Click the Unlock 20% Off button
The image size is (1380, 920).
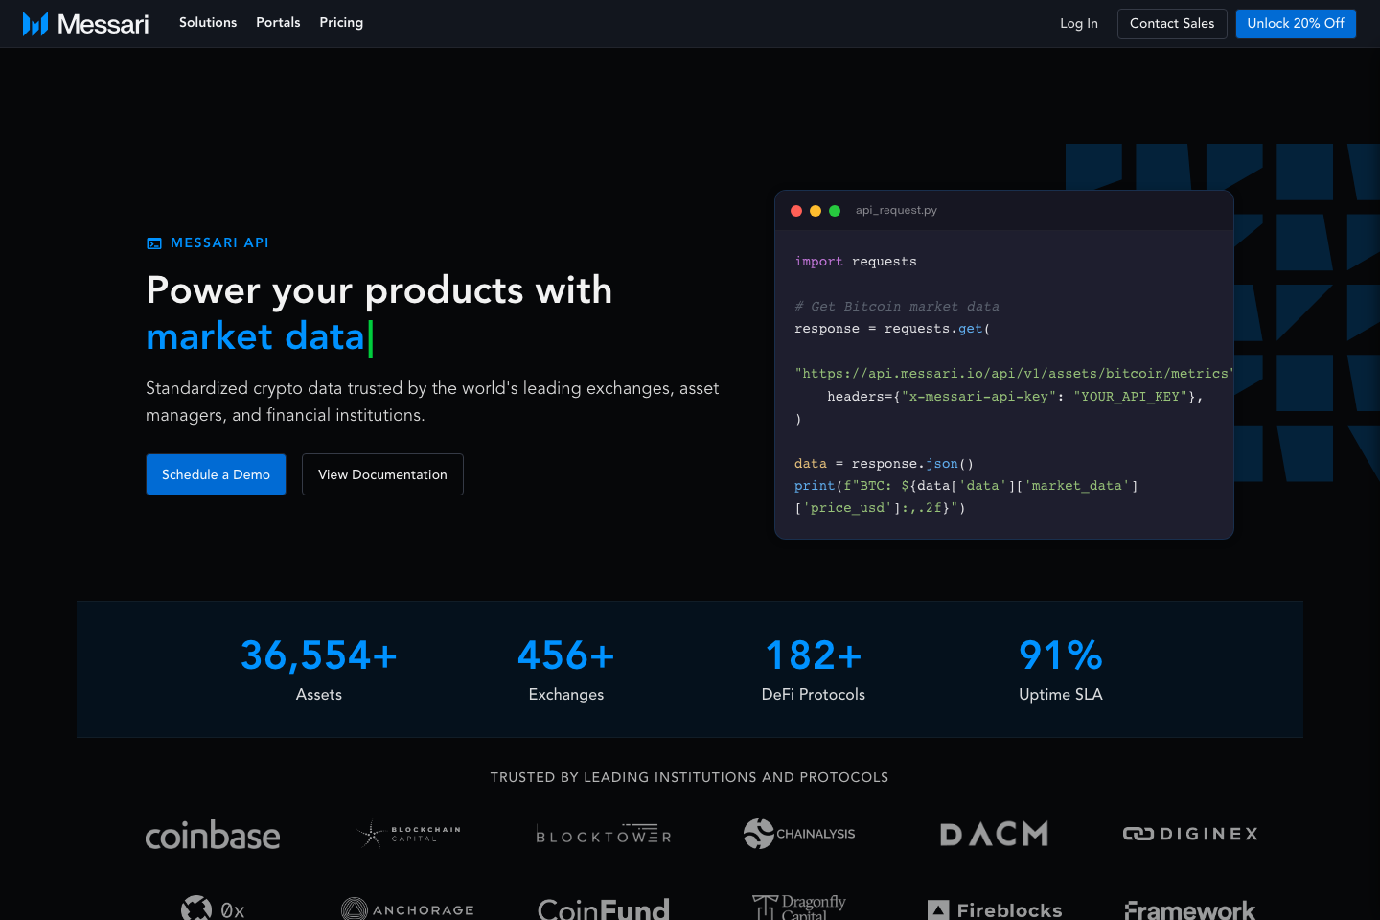1296,23
